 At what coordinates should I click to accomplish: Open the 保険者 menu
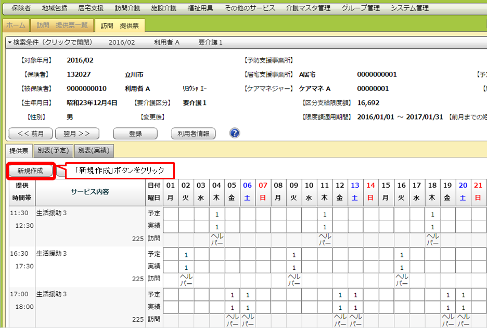[21, 8]
